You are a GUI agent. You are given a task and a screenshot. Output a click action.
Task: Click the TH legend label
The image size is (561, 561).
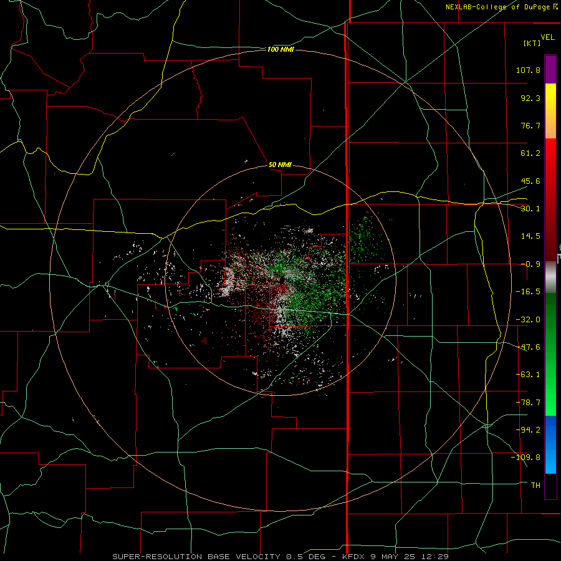point(535,486)
